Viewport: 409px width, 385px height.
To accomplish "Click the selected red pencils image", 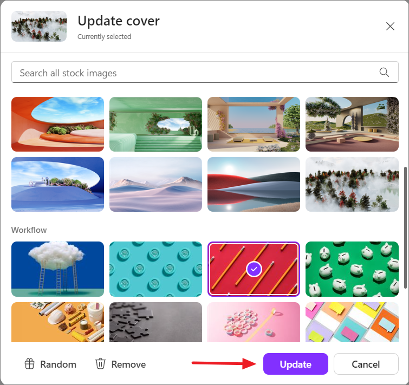I will pos(254,269).
